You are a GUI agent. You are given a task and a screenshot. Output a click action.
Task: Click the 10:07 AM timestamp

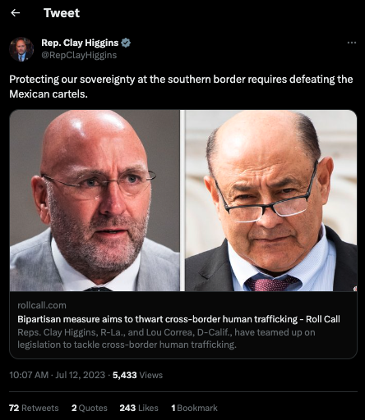29,375
